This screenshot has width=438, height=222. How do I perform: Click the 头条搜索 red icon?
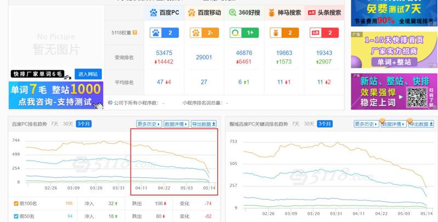pos(311,12)
